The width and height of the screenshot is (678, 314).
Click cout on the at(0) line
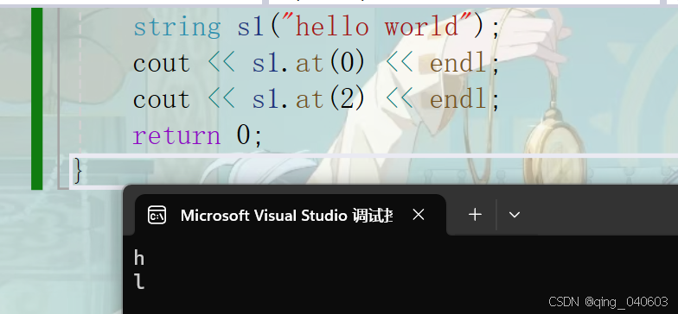(x=161, y=64)
